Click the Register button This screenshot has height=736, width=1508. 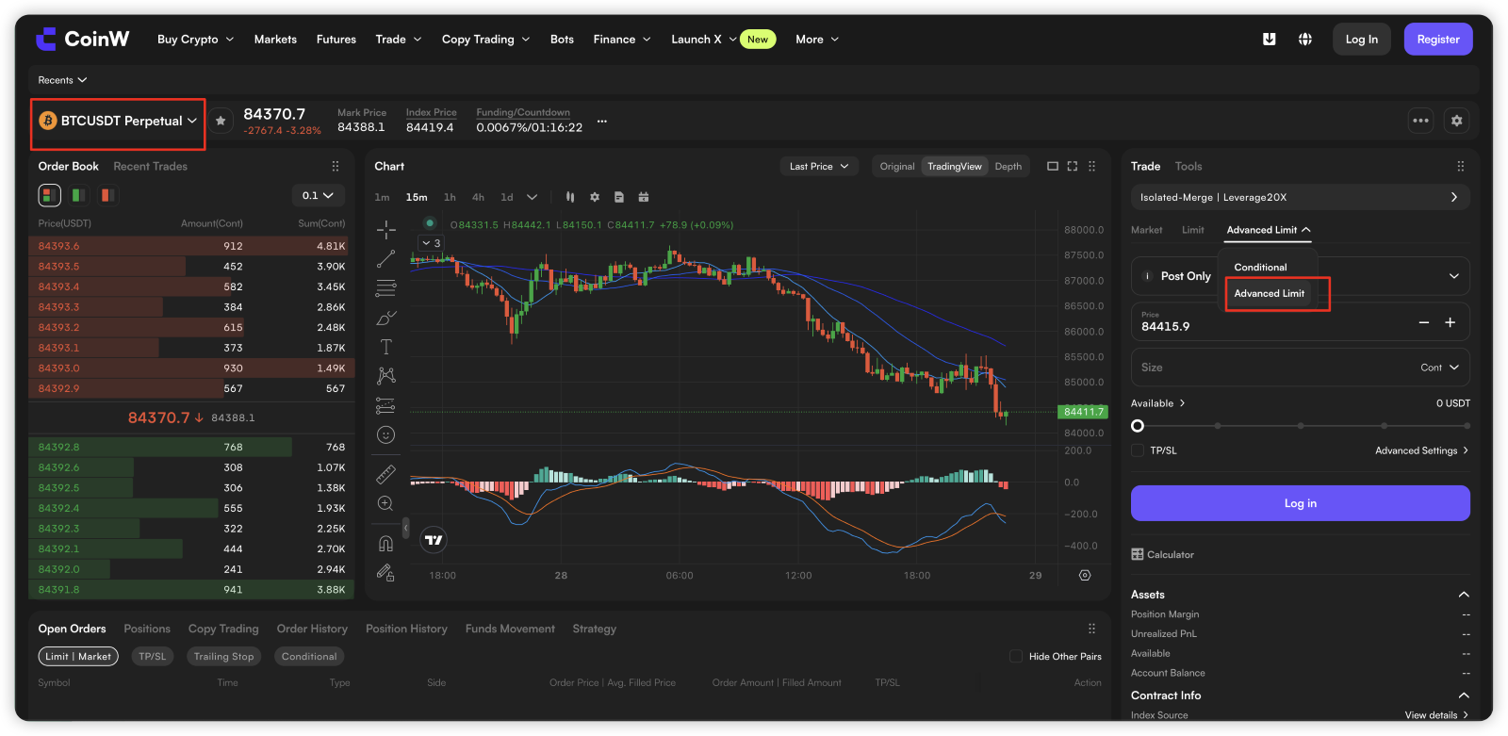tap(1438, 40)
